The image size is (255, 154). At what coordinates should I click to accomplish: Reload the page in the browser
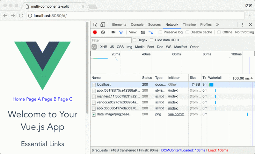pos(21,16)
